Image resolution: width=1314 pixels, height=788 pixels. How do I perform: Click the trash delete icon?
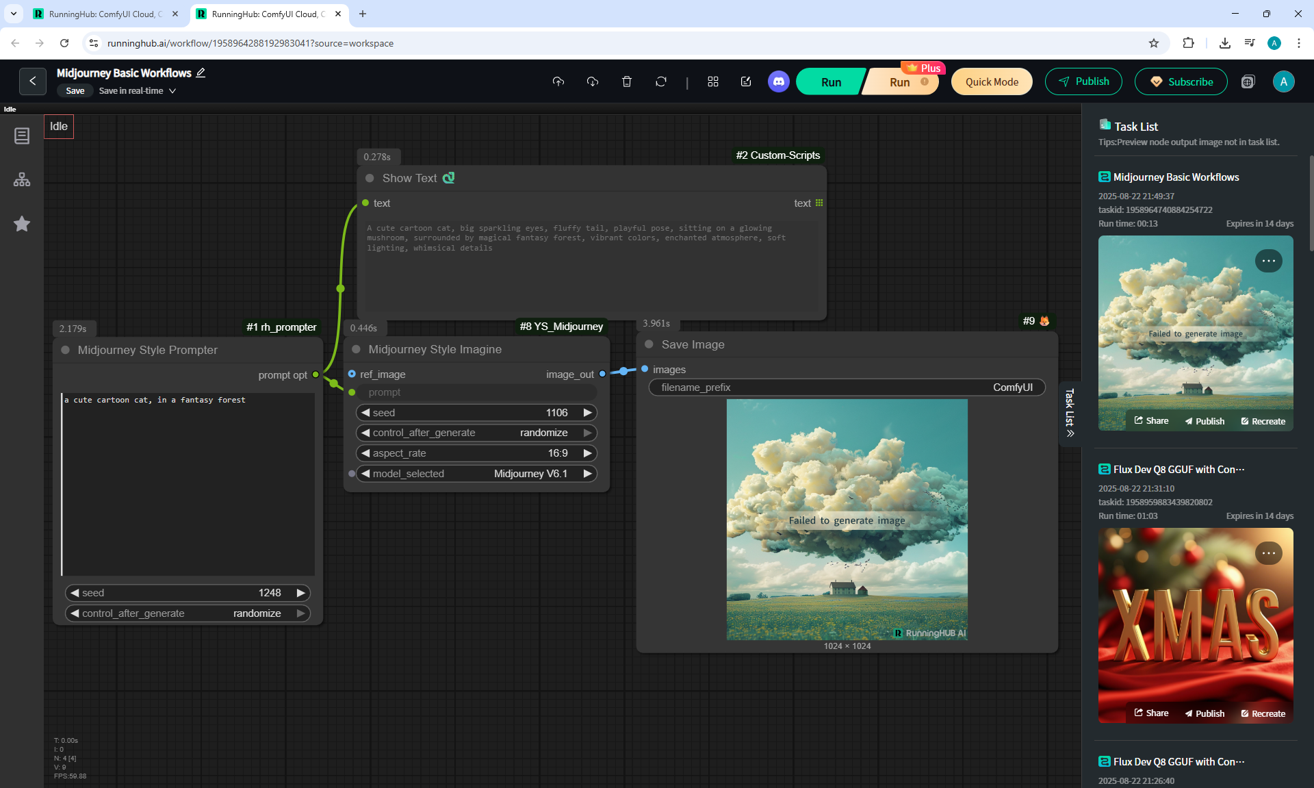pyautogui.click(x=626, y=81)
